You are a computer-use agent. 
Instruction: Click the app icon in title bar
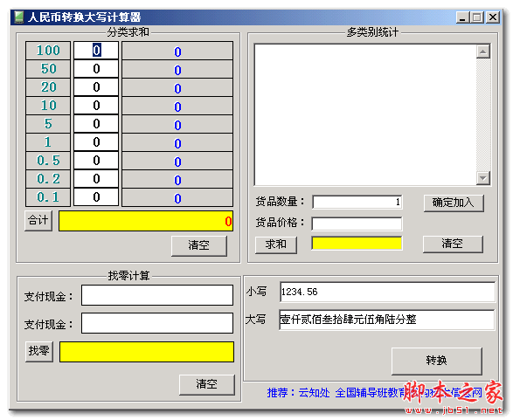click(19, 17)
